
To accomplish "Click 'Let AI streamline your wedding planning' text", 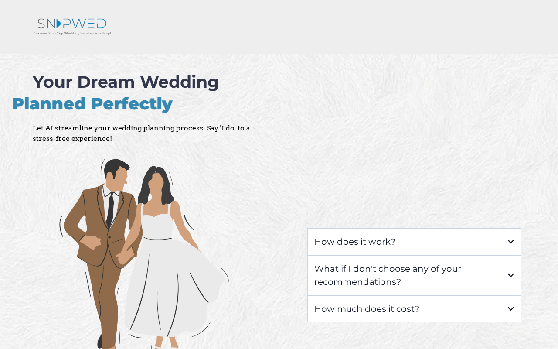I will click(x=141, y=133).
